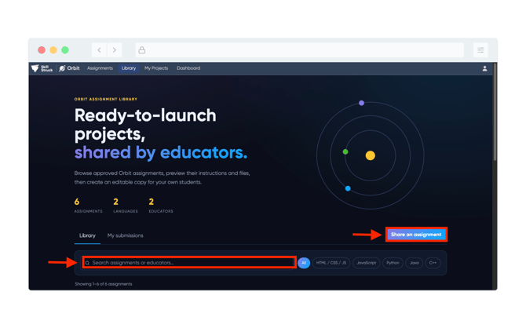Image resolution: width=526 pixels, height=328 pixels.
Task: Filter by HTML / CSS / JS
Action: coord(331,263)
